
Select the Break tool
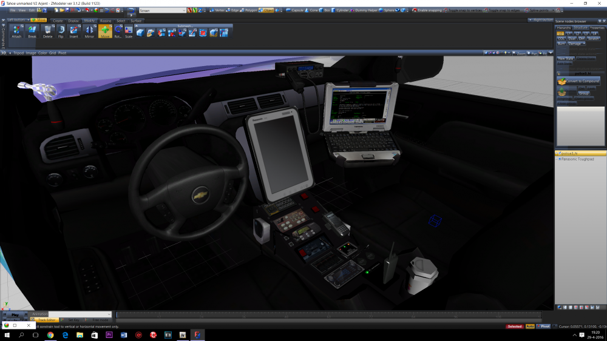point(32,31)
